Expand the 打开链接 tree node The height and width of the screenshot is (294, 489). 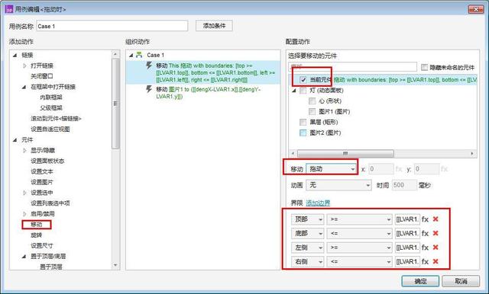[x=24, y=66]
